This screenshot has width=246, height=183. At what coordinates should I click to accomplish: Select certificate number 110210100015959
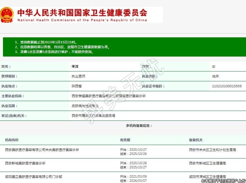(226, 86)
